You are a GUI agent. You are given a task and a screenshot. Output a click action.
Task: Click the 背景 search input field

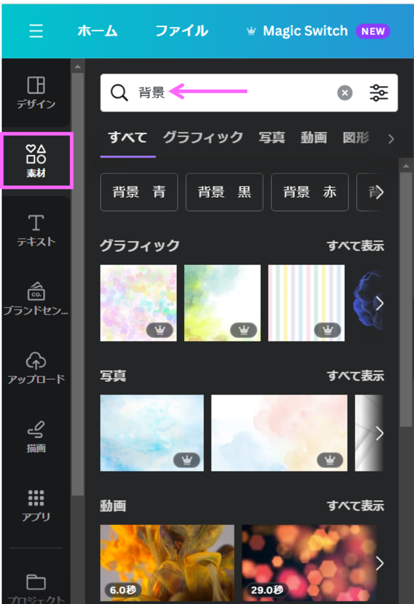236,93
